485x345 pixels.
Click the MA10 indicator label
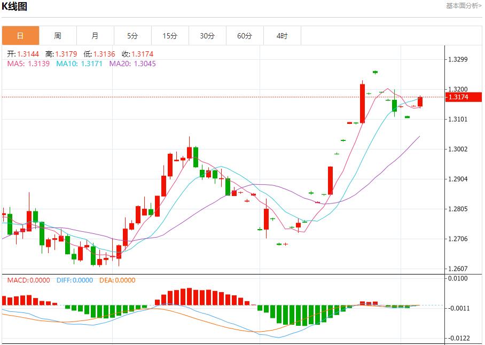[x=80, y=64]
